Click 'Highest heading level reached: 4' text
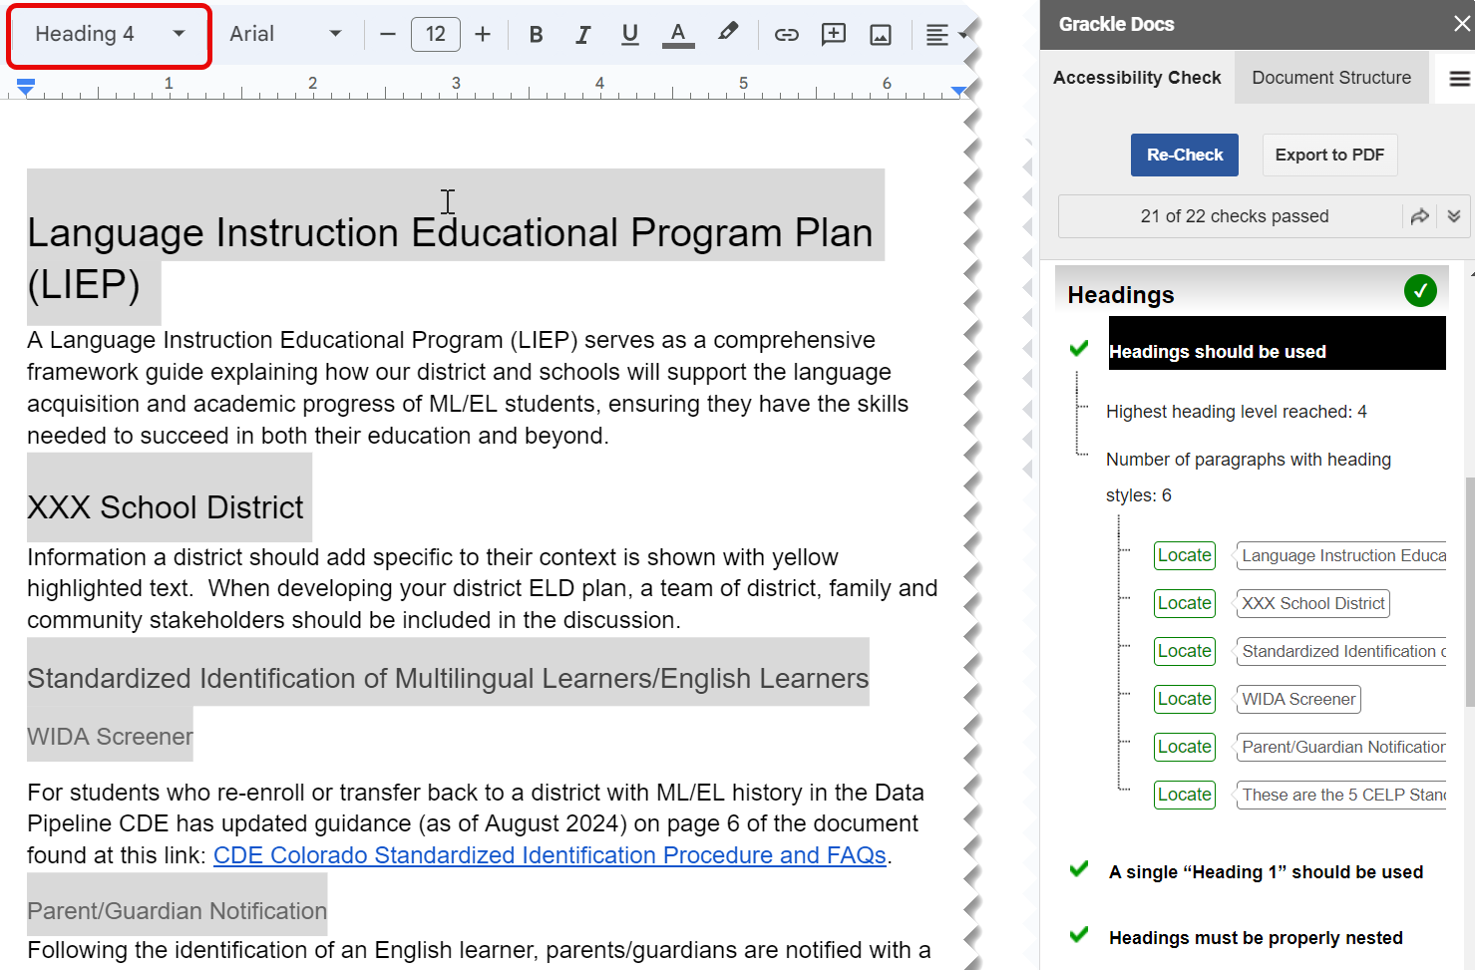This screenshot has height=970, width=1475. tap(1236, 412)
